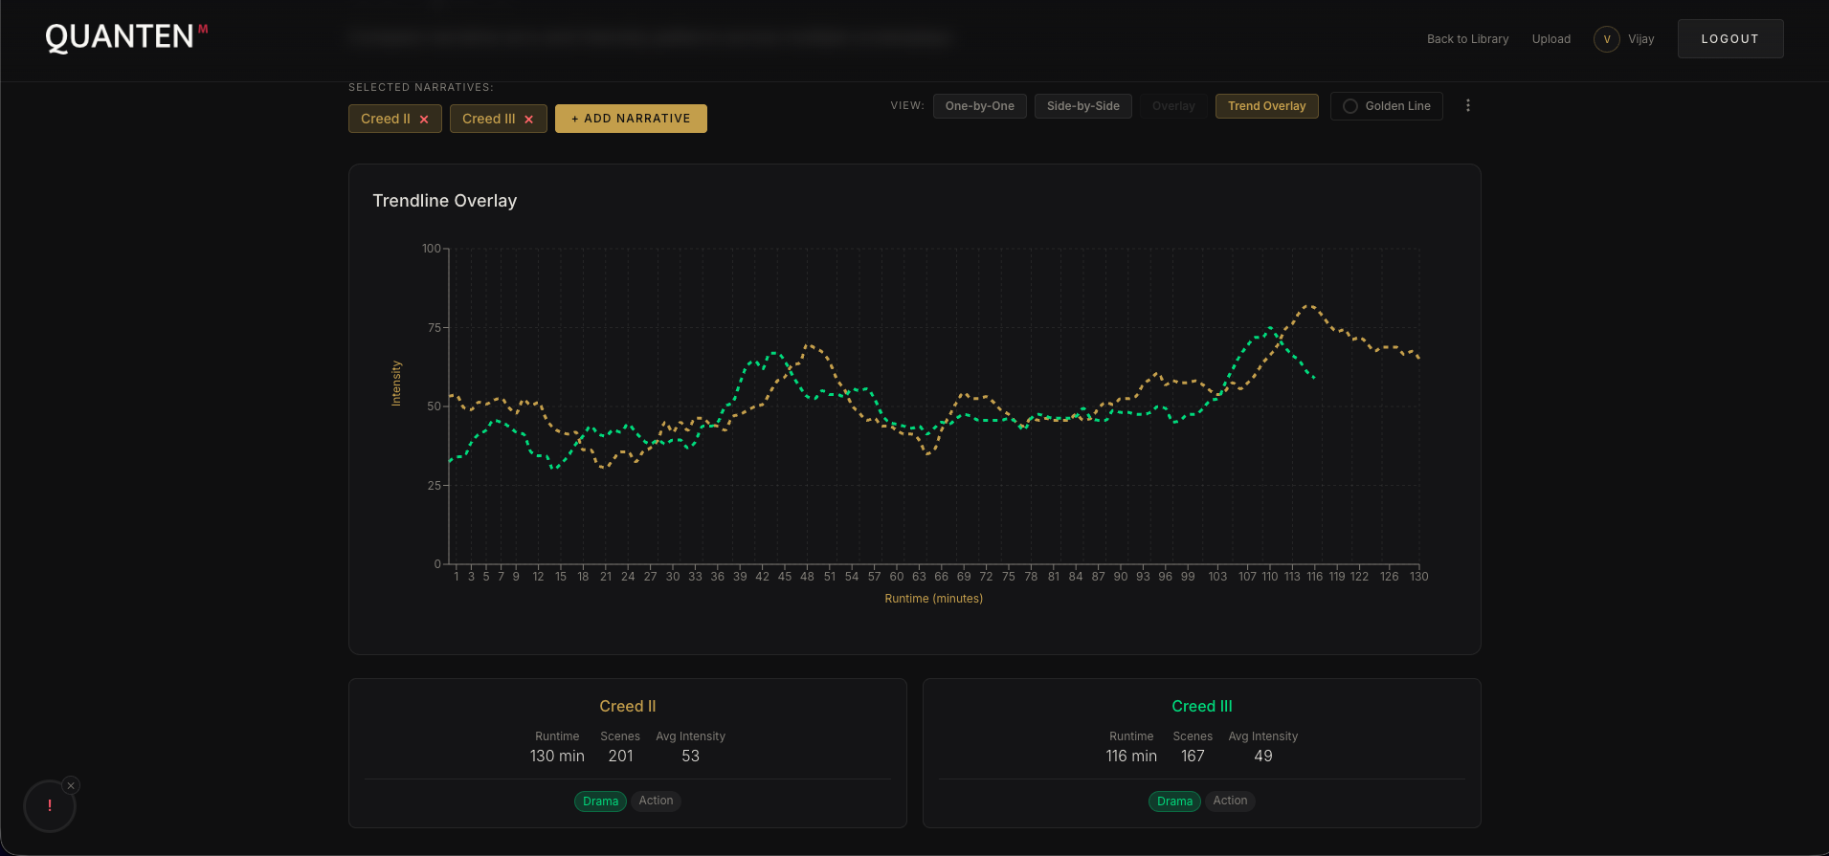Click the Add Narrative button
The height and width of the screenshot is (856, 1829).
[631, 119]
